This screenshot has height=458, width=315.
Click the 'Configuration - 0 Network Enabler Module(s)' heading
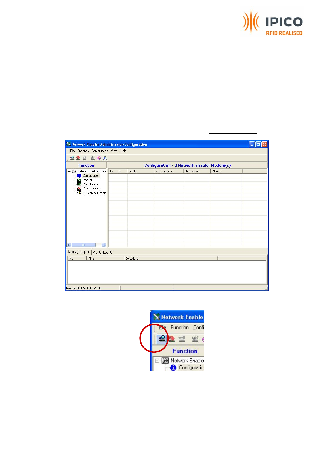pos(188,166)
